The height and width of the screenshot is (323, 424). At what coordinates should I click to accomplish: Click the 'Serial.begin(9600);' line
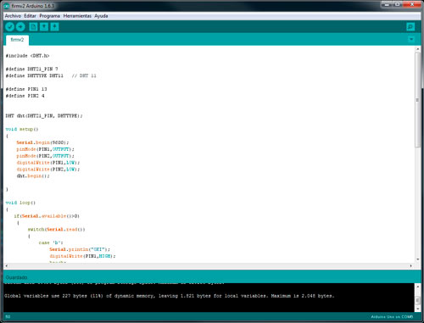(x=42, y=142)
